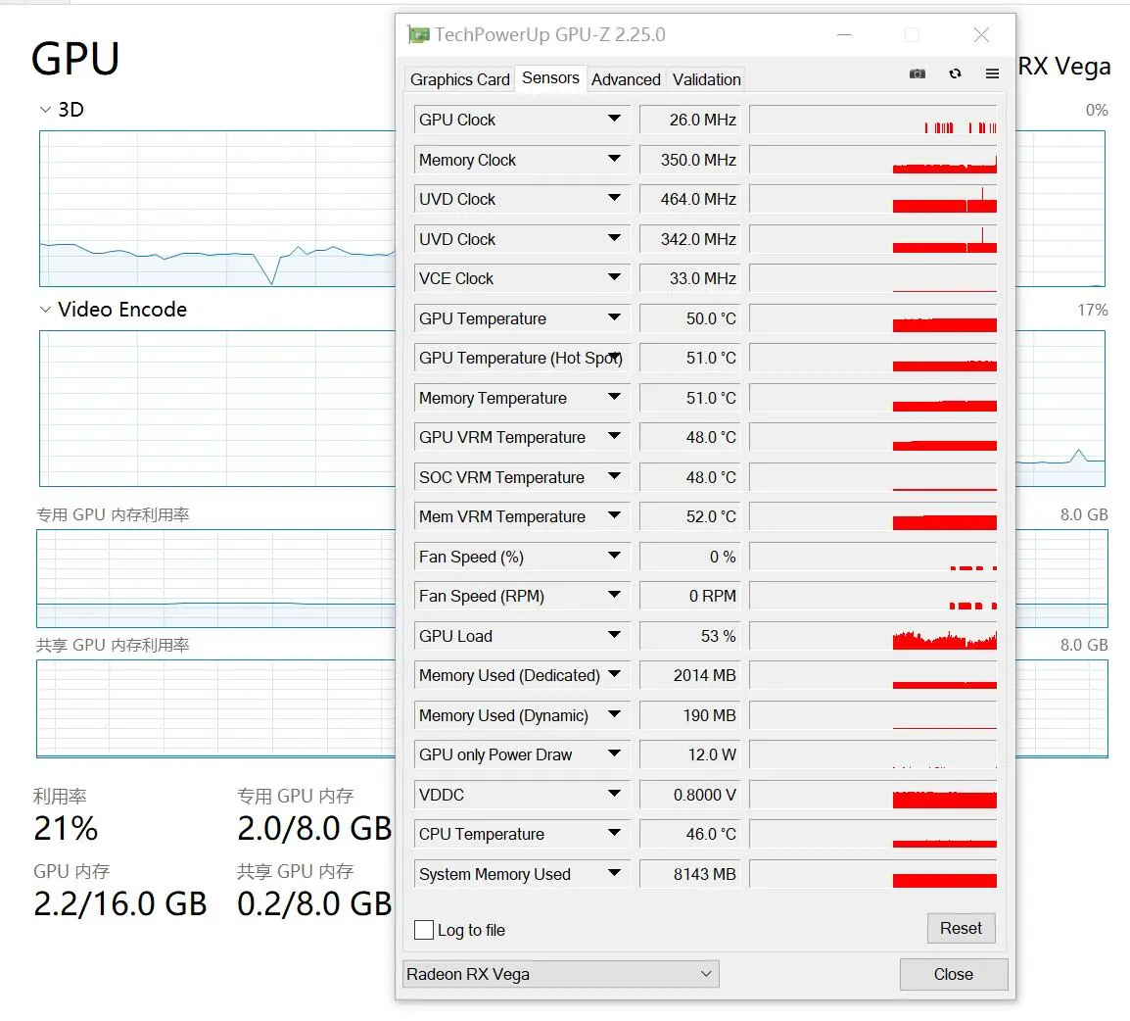Click the Reset button
Screen dimensions: 1130x1021
coord(961,928)
